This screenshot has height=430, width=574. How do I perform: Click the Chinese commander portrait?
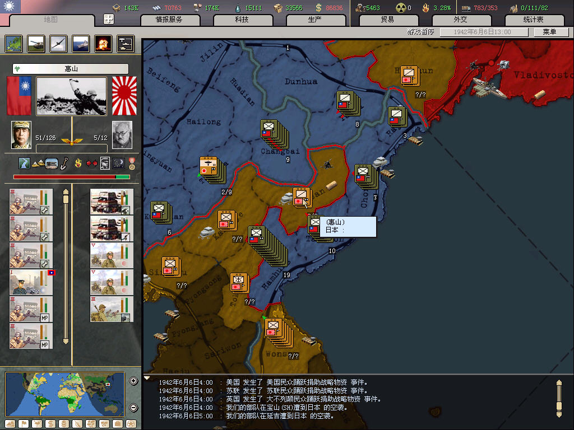click(21, 135)
